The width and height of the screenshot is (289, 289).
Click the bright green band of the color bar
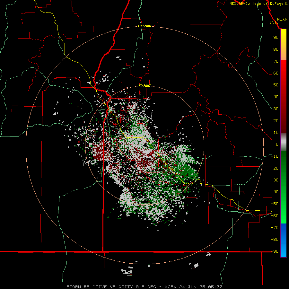click(x=284, y=219)
